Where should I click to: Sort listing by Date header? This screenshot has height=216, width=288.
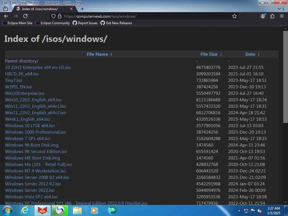tap(250, 54)
